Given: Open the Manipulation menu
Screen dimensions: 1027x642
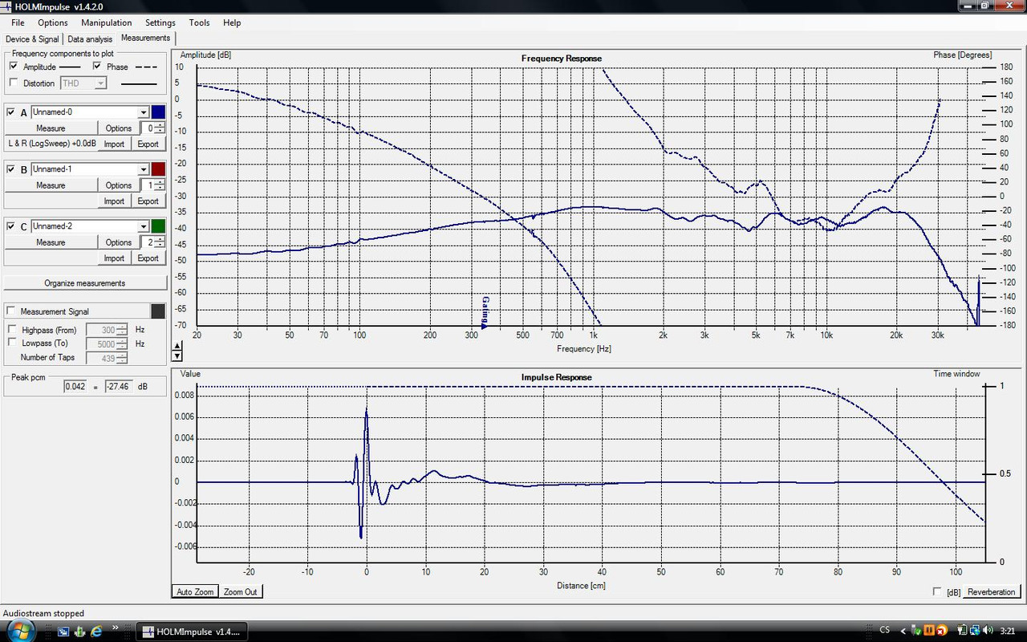Looking at the screenshot, I should pyautogui.click(x=107, y=22).
